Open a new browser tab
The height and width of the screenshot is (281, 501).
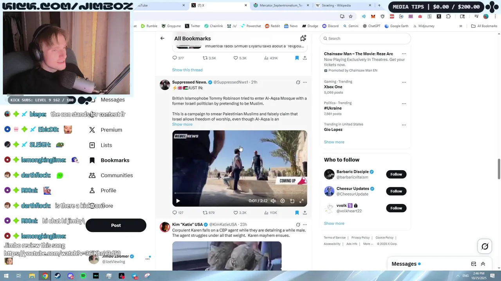379,5
